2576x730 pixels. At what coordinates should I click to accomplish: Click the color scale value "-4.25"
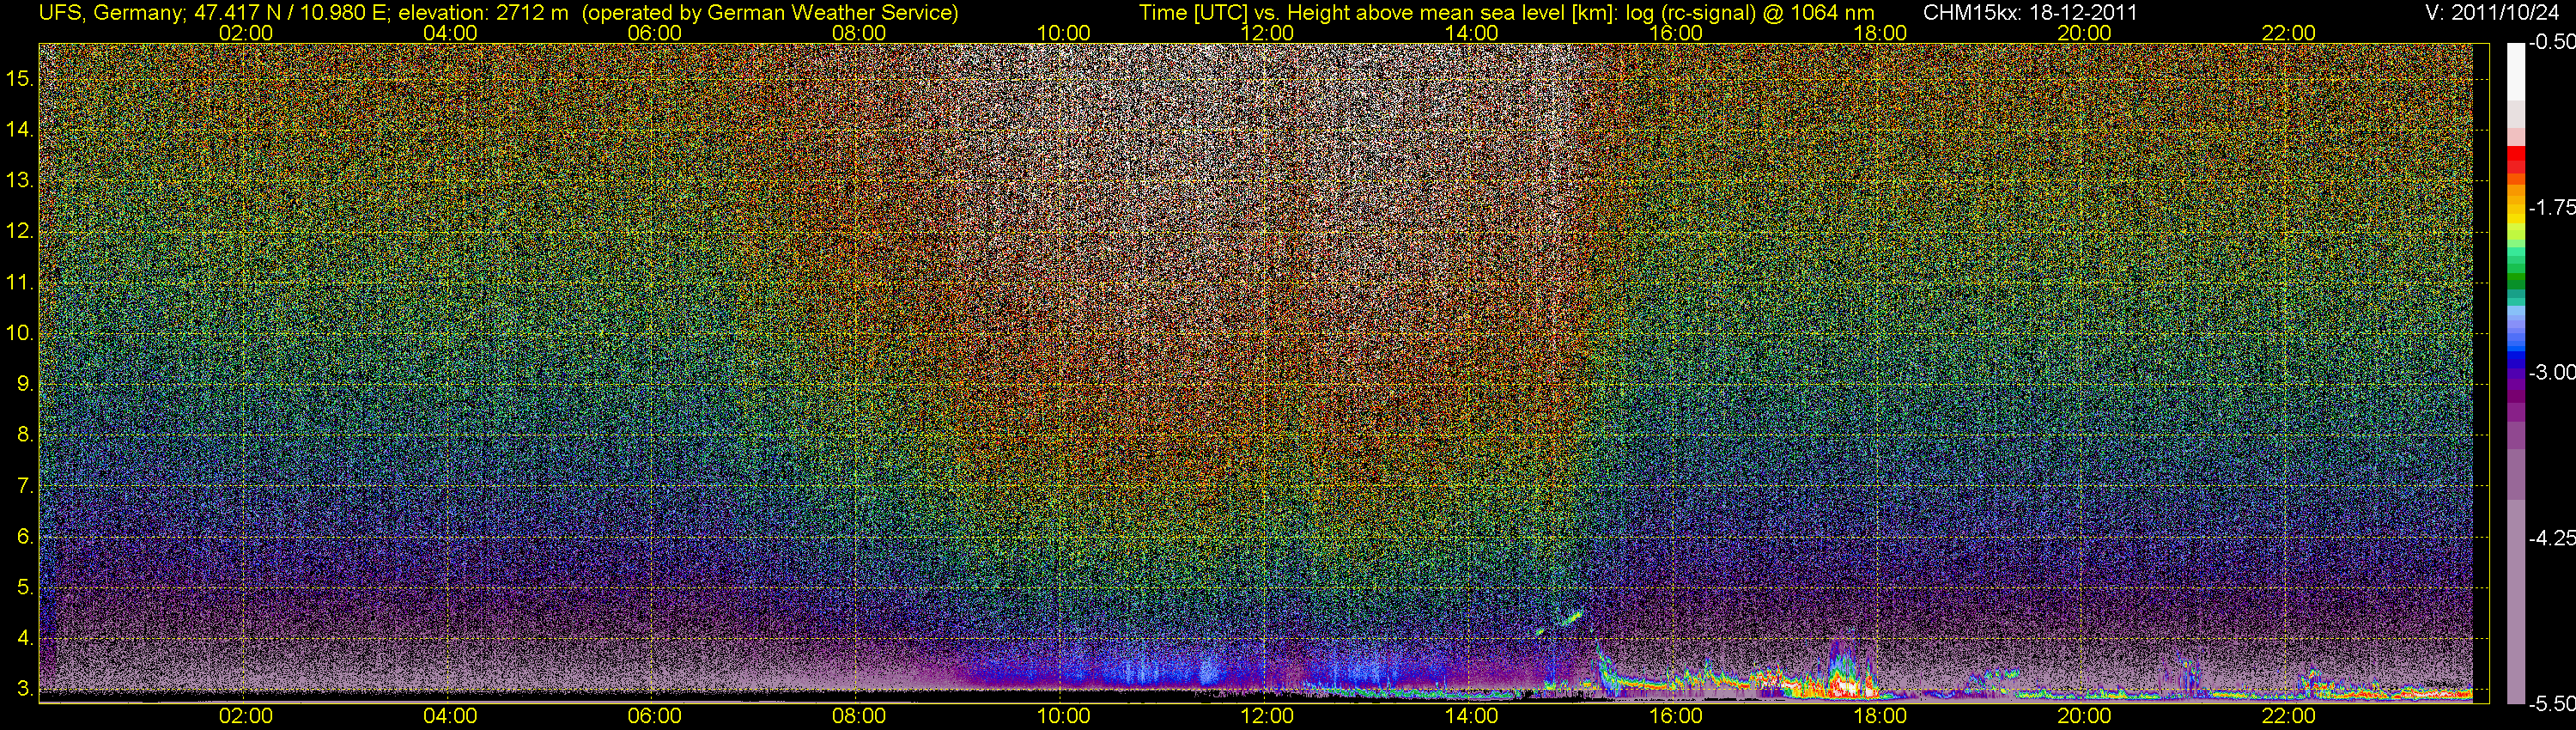[2551, 538]
